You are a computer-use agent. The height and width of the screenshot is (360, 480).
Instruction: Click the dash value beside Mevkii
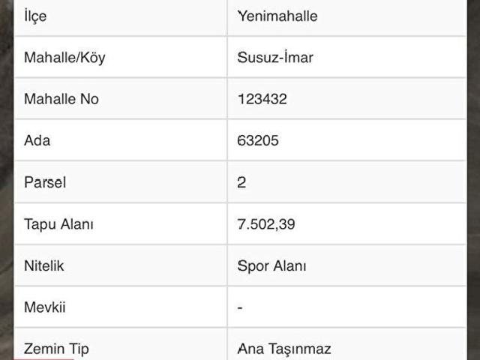pyautogui.click(x=239, y=307)
